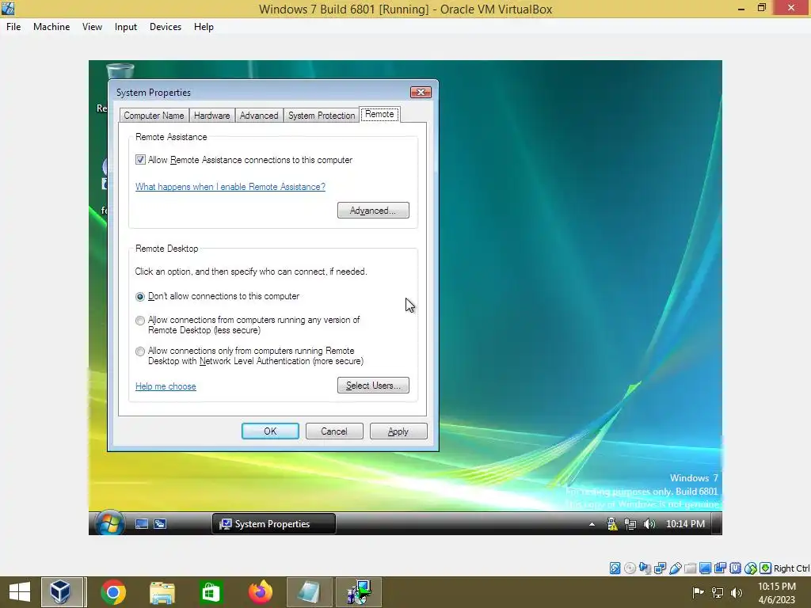Confirm with the OK button
The height and width of the screenshot is (608, 811).
(270, 431)
